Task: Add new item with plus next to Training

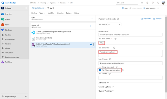Action: pyautogui.click(x=26, y=8)
